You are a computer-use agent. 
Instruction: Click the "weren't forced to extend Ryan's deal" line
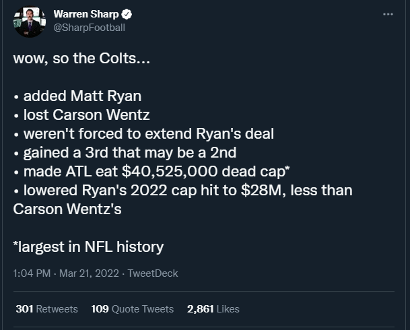[x=143, y=133]
